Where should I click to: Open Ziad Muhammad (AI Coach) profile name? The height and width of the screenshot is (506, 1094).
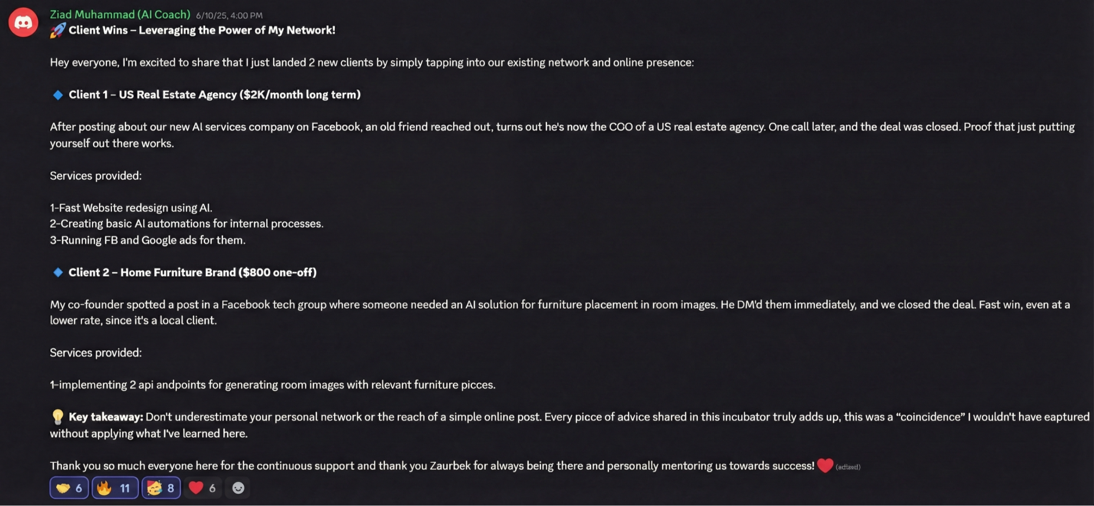click(120, 15)
